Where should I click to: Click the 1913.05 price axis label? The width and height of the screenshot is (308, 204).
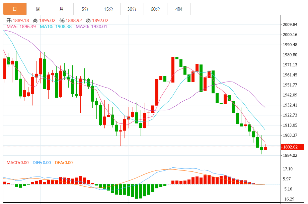(x=290, y=125)
